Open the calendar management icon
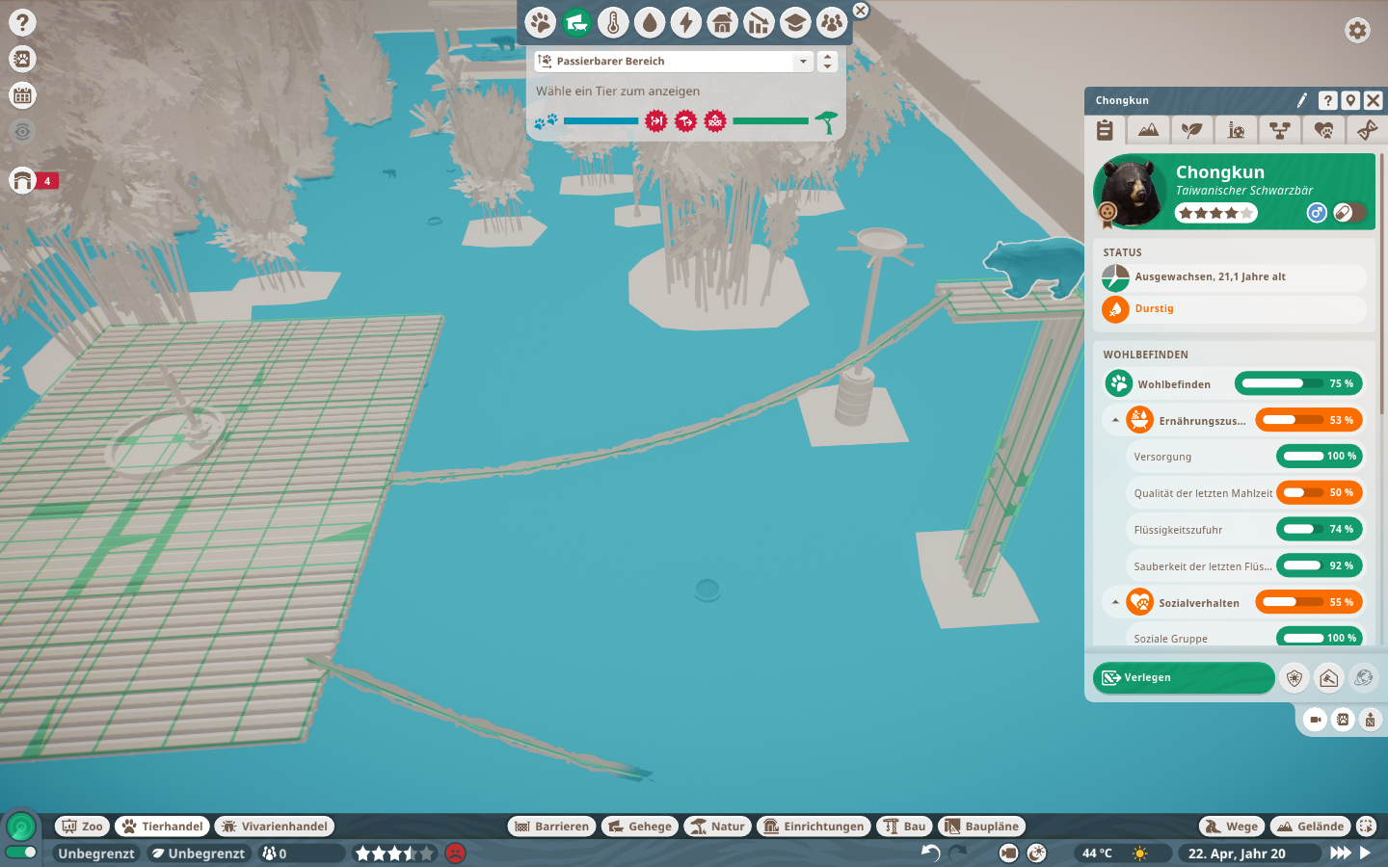 pyautogui.click(x=22, y=95)
